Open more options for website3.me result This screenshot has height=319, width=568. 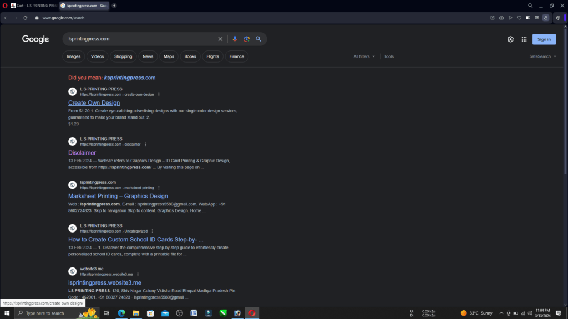coord(138,274)
